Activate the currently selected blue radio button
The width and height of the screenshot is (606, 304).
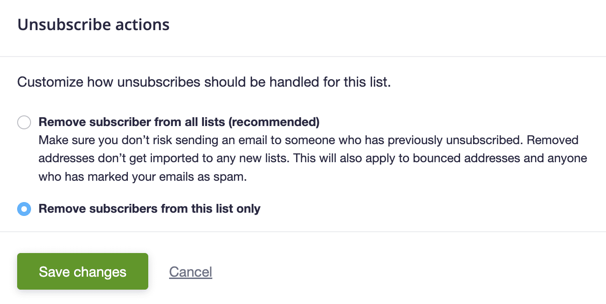(24, 209)
